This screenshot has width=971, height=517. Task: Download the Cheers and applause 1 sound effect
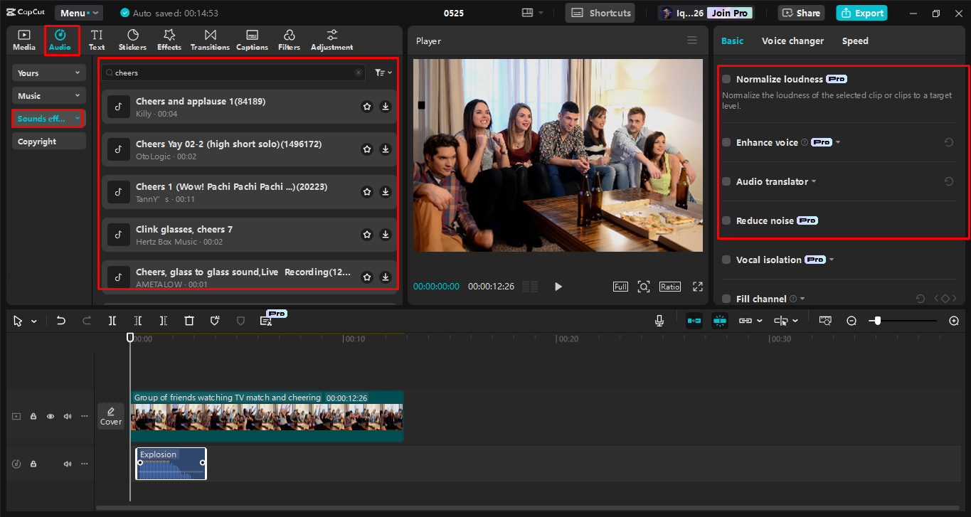[x=385, y=106]
